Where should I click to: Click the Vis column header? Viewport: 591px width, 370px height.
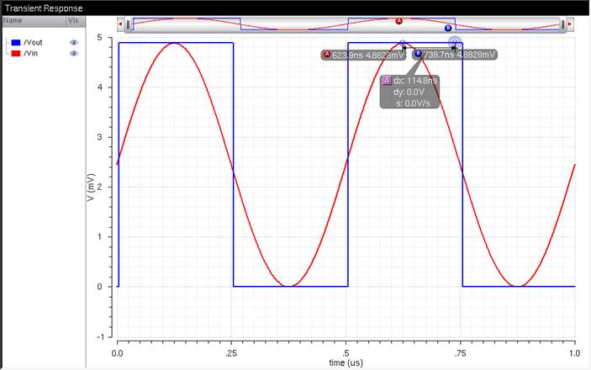(x=76, y=21)
